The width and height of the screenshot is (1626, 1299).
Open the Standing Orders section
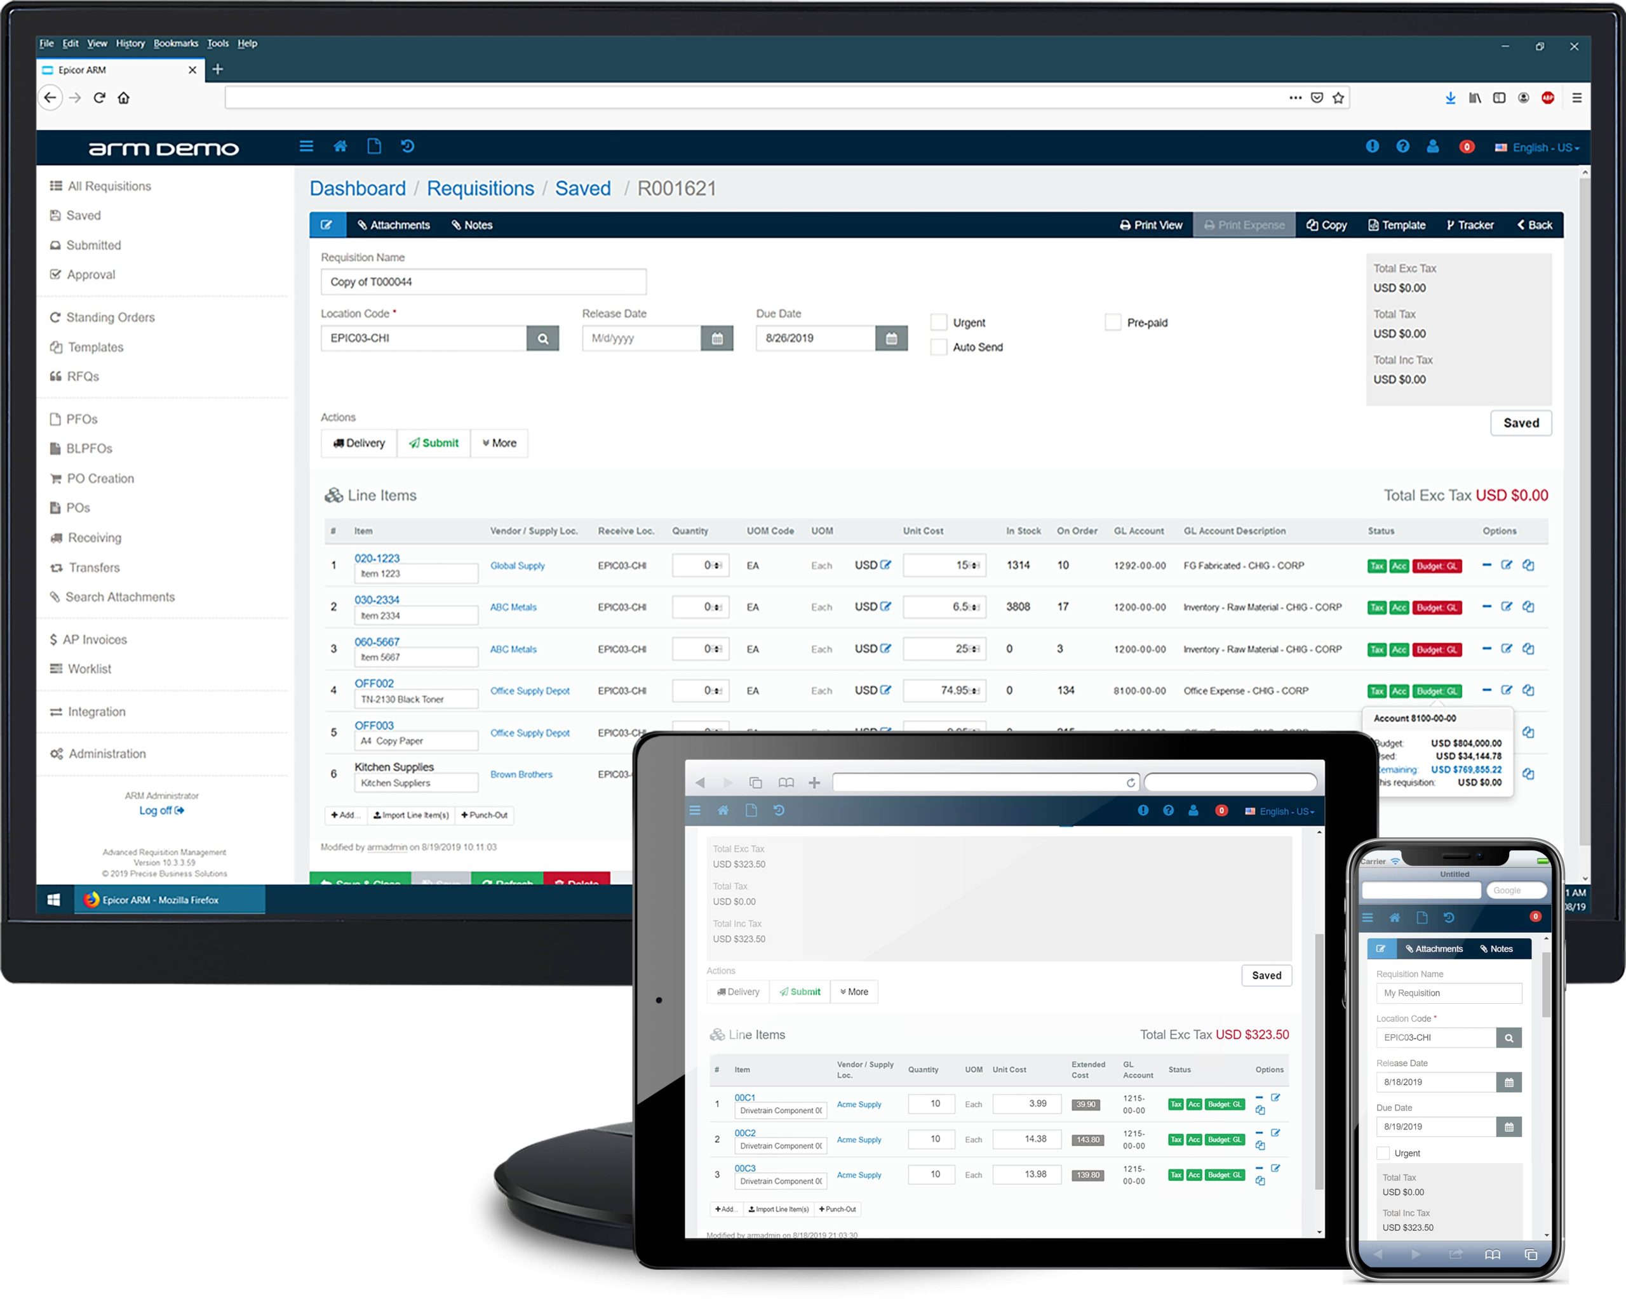click(112, 317)
